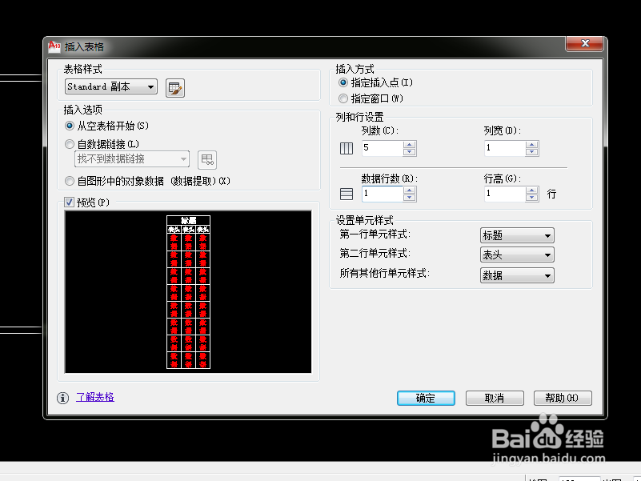Click the 列数 input field
The width and height of the screenshot is (641, 481).
pyautogui.click(x=383, y=148)
